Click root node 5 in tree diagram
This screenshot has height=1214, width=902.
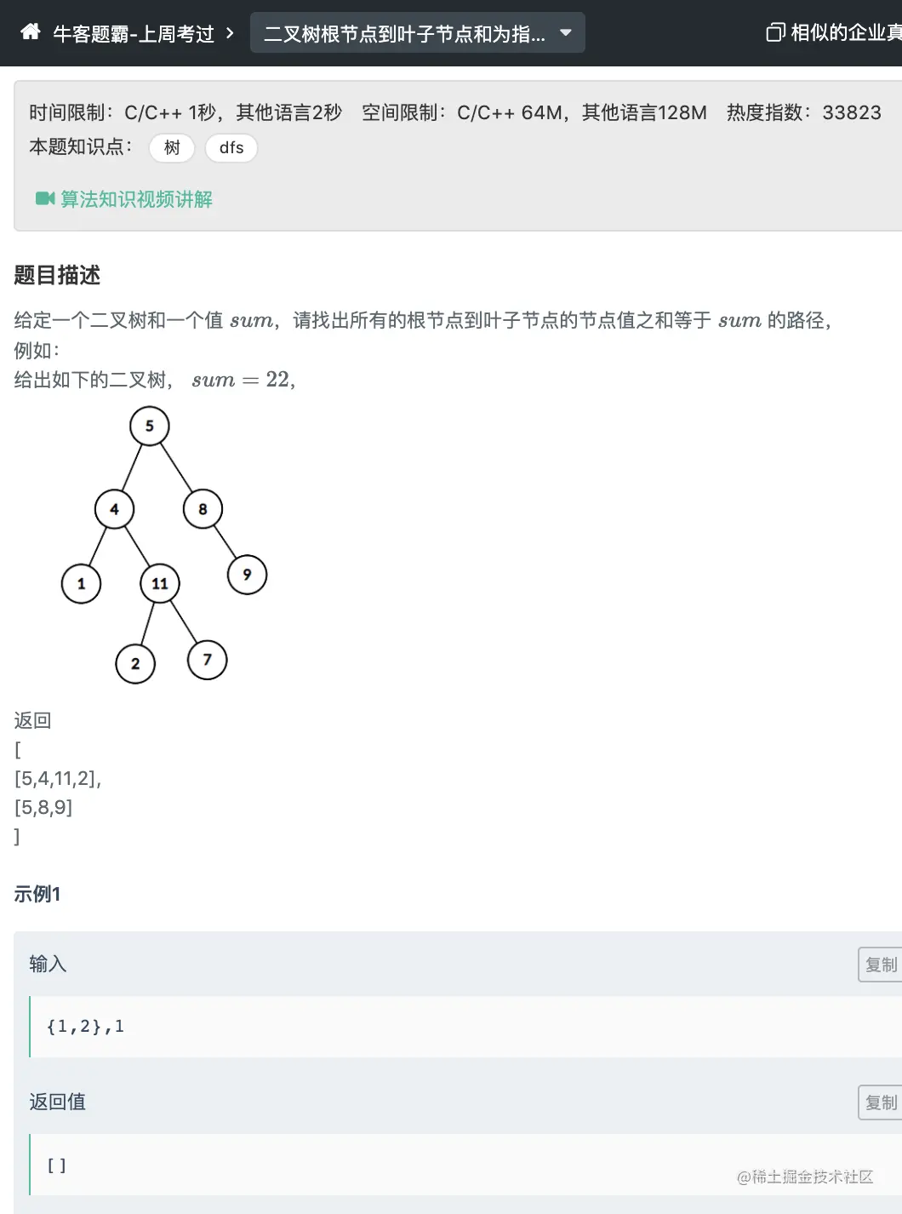point(150,426)
